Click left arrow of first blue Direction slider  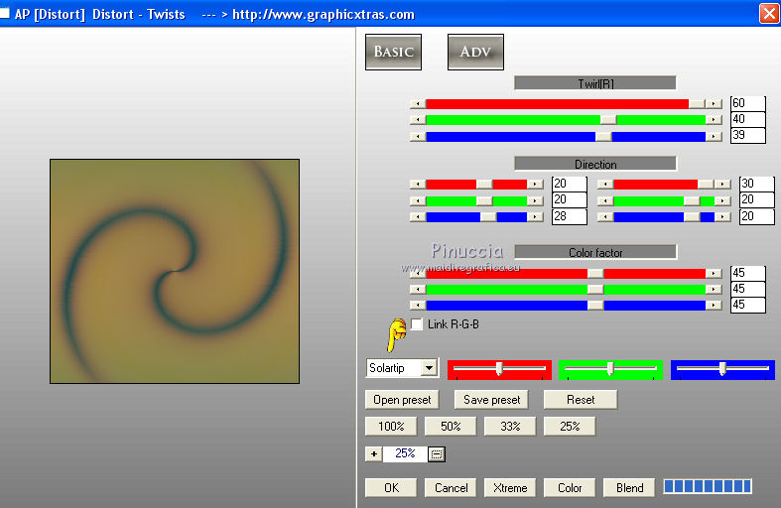[x=418, y=217]
